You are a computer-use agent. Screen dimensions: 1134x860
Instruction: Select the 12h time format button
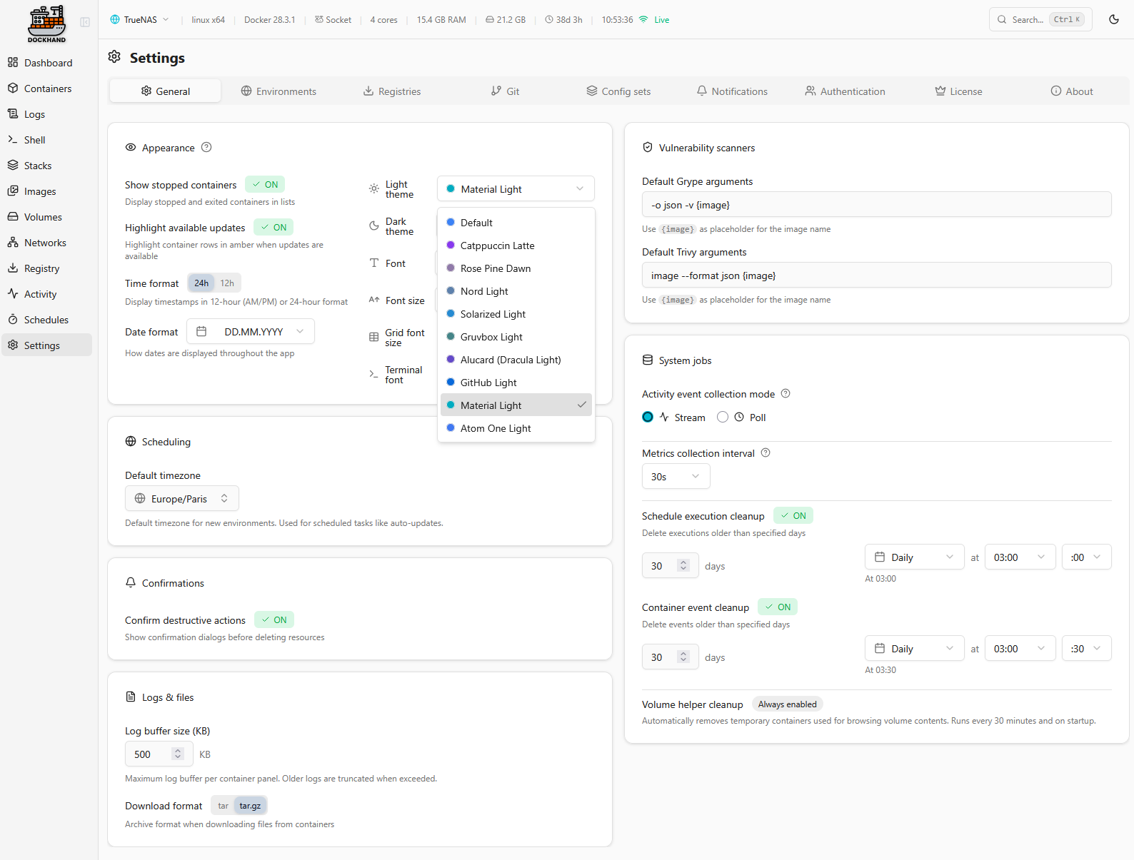click(x=227, y=283)
